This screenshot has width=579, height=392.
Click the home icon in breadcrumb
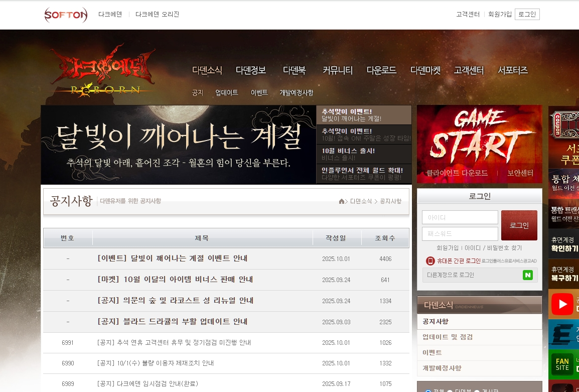[x=342, y=201]
